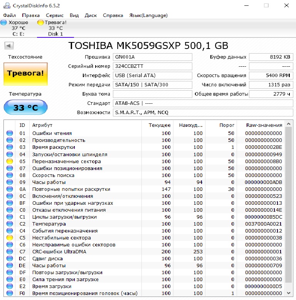Click yellow warning icon for 05 Переназначенные сектора
Image resolution: width=296 pixels, height=300 pixels.
coord(10,161)
